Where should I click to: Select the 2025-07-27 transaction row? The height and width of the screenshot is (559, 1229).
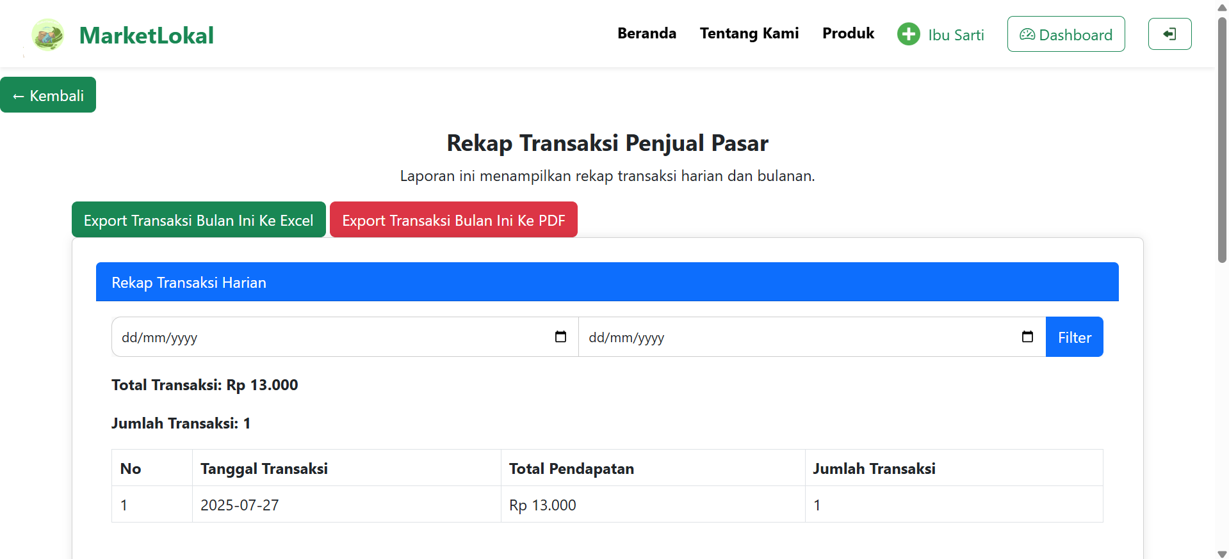606,505
